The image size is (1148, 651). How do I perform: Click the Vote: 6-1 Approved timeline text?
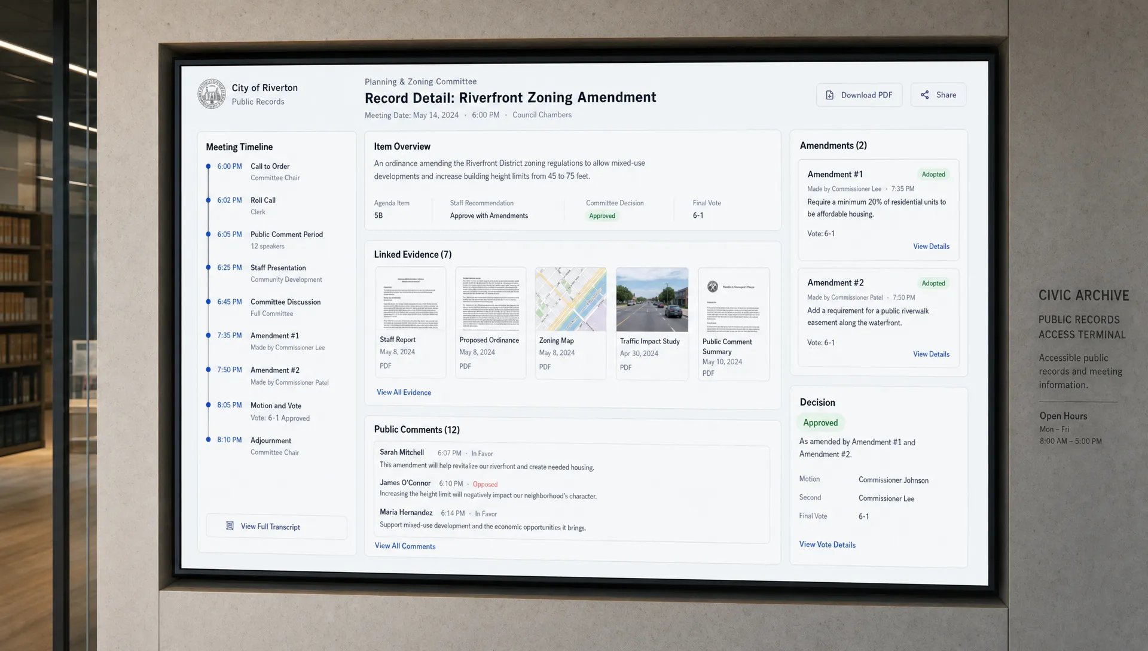pos(280,418)
